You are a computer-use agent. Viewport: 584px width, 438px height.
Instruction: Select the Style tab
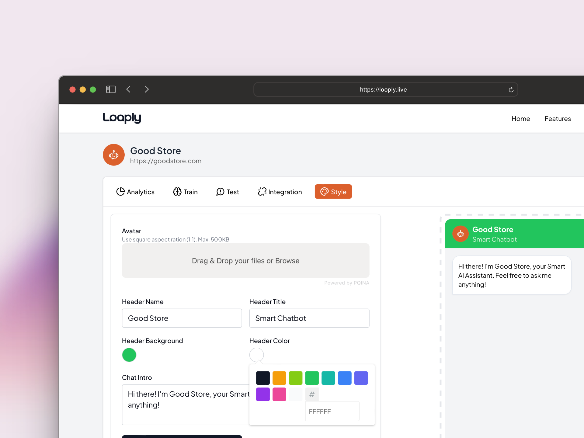[x=333, y=192]
